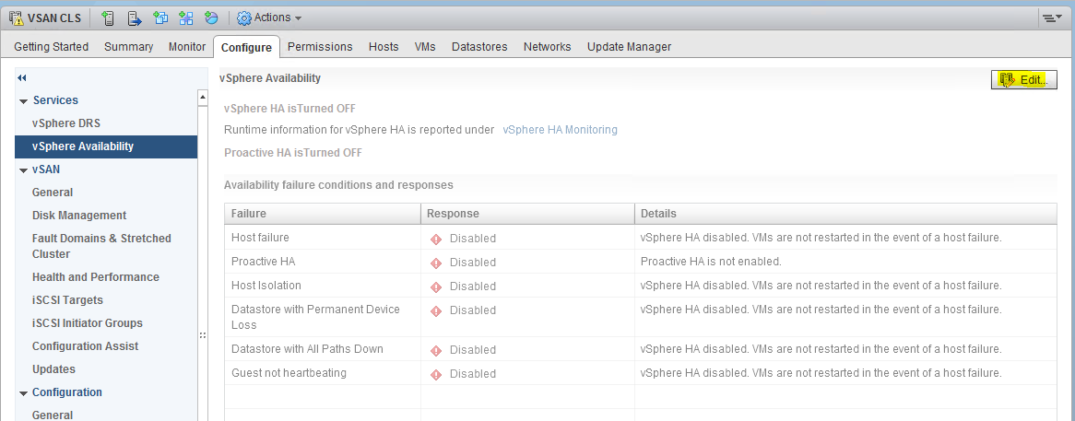The image size is (1075, 421).
Task: Select the Configure tab
Action: [247, 47]
